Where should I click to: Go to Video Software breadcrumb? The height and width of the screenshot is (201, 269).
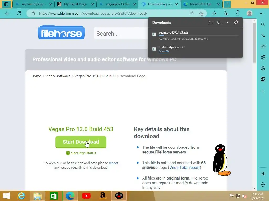pyautogui.click(x=58, y=76)
